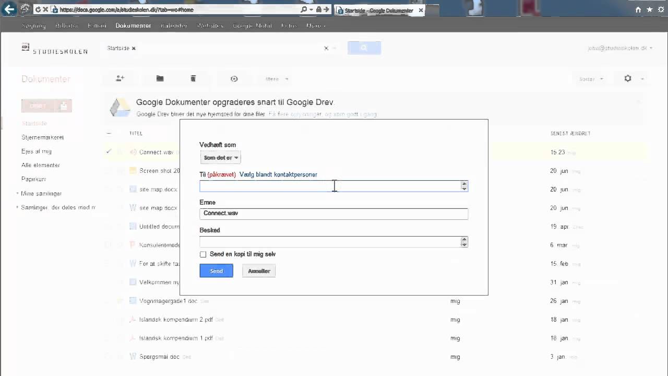Open Kalender in top navigation
The height and width of the screenshot is (376, 668).
(x=174, y=26)
